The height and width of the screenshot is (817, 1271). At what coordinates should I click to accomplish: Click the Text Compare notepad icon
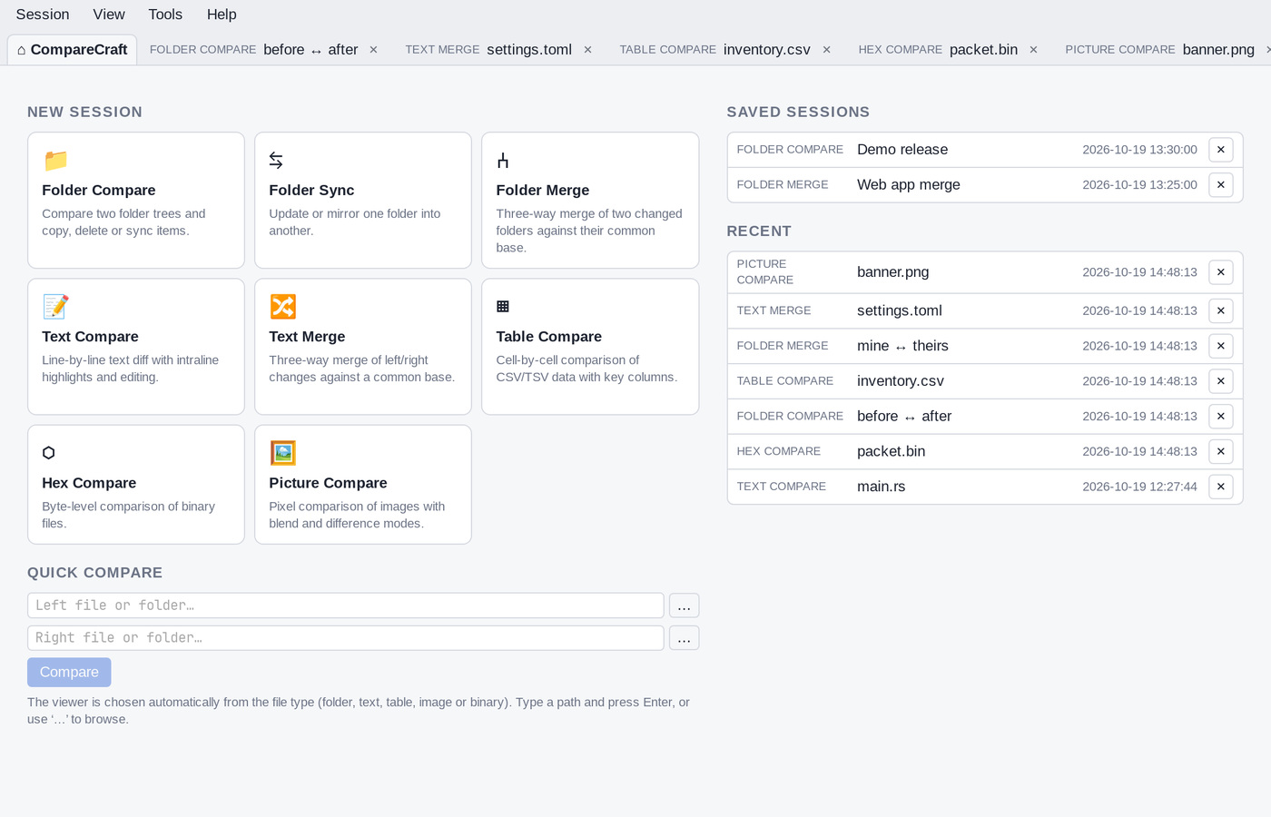coord(55,307)
